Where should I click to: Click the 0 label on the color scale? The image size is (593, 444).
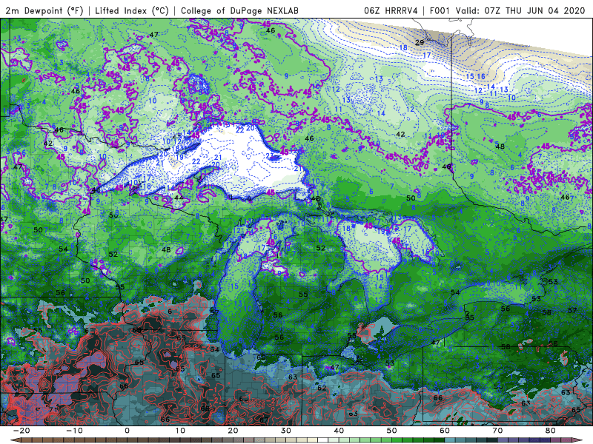(x=127, y=431)
